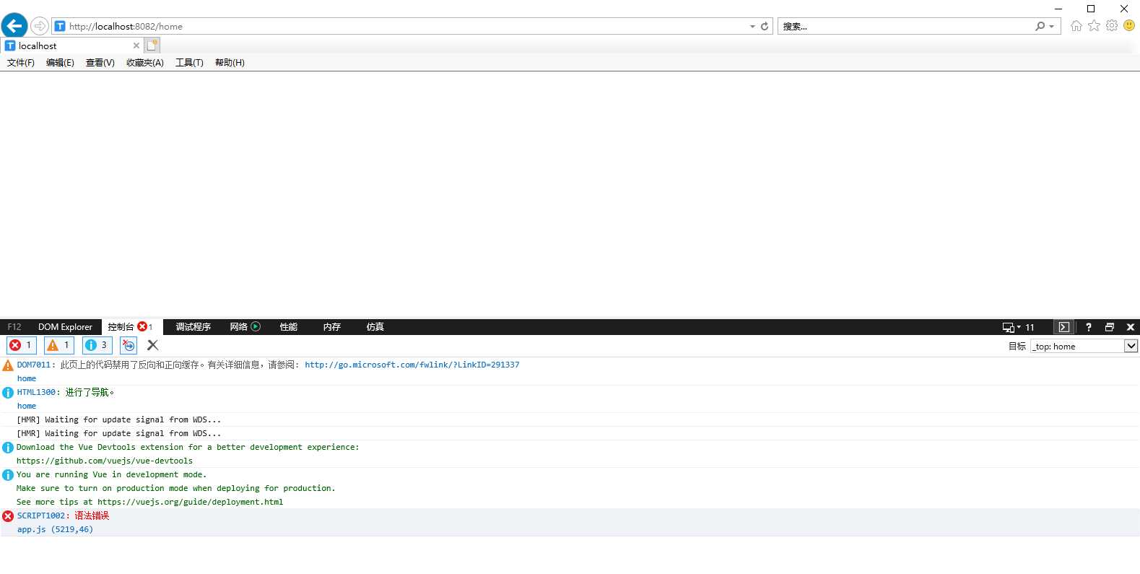Click the network capture play icon
1140x574 pixels.
256,327
